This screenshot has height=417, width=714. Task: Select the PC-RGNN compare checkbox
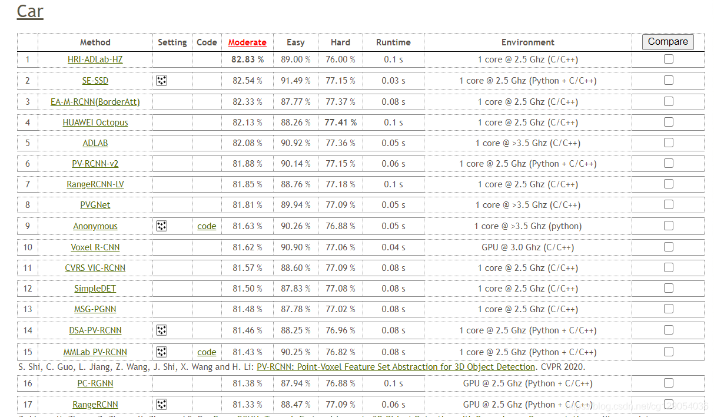tap(669, 383)
